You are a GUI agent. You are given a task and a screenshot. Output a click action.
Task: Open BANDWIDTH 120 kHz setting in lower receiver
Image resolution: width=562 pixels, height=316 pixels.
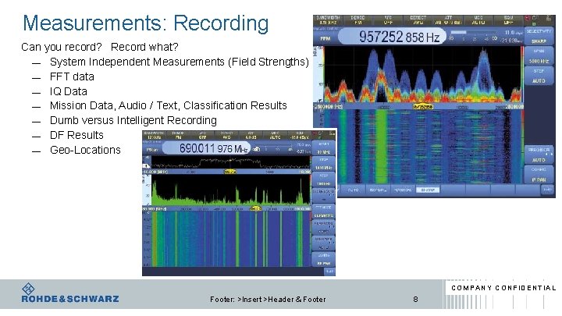pyautogui.click(x=154, y=135)
